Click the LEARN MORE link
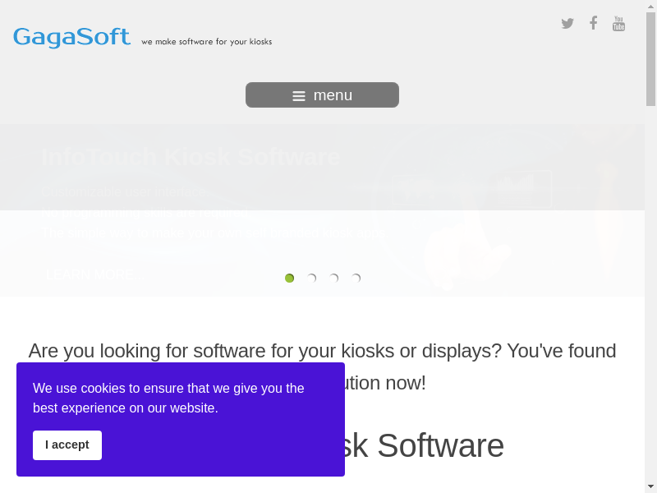 pyautogui.click(x=89, y=274)
